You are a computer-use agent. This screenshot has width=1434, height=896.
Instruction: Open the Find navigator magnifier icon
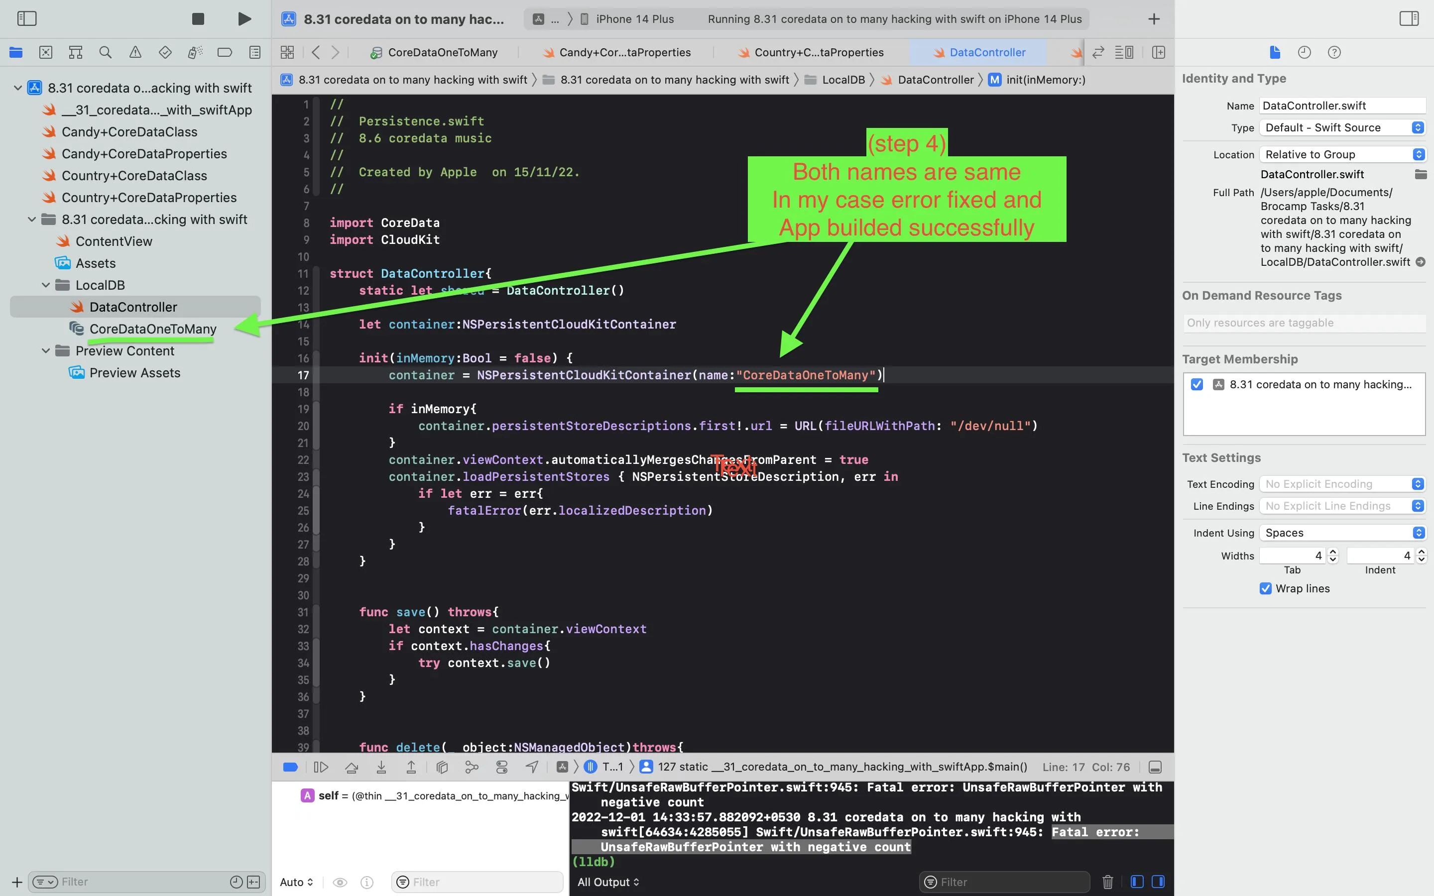tap(106, 52)
